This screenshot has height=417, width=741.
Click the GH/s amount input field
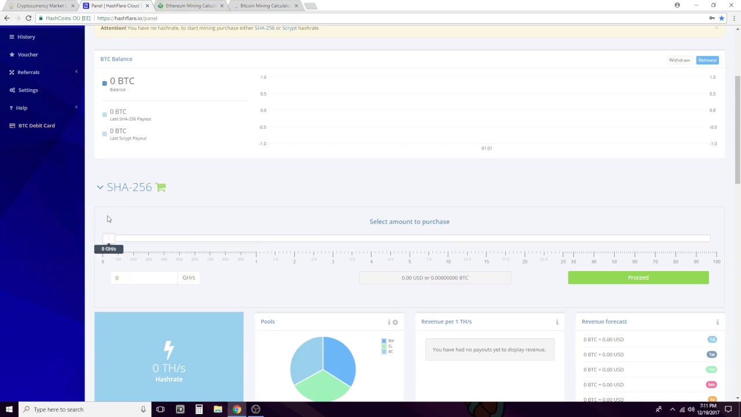[144, 277]
